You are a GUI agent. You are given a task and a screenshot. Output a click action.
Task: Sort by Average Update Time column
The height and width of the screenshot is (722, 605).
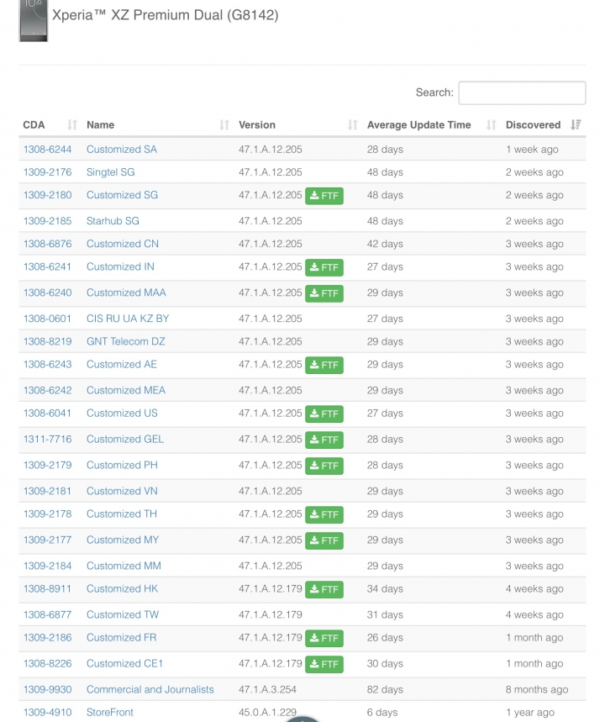[431, 124]
